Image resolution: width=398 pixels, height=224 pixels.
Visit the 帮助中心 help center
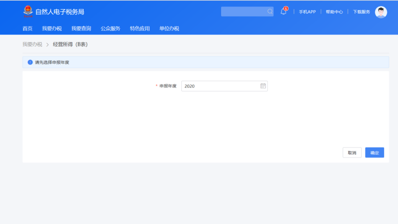pyautogui.click(x=334, y=11)
